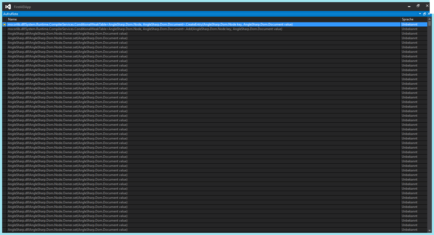Click the Aufrufliste panel title
The image size is (434, 235).
coord(11,14)
